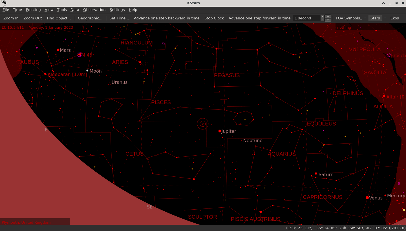Screen dimensions: 406x231
Task: Click the focus crosshair circle at map center
Action: pos(202,124)
